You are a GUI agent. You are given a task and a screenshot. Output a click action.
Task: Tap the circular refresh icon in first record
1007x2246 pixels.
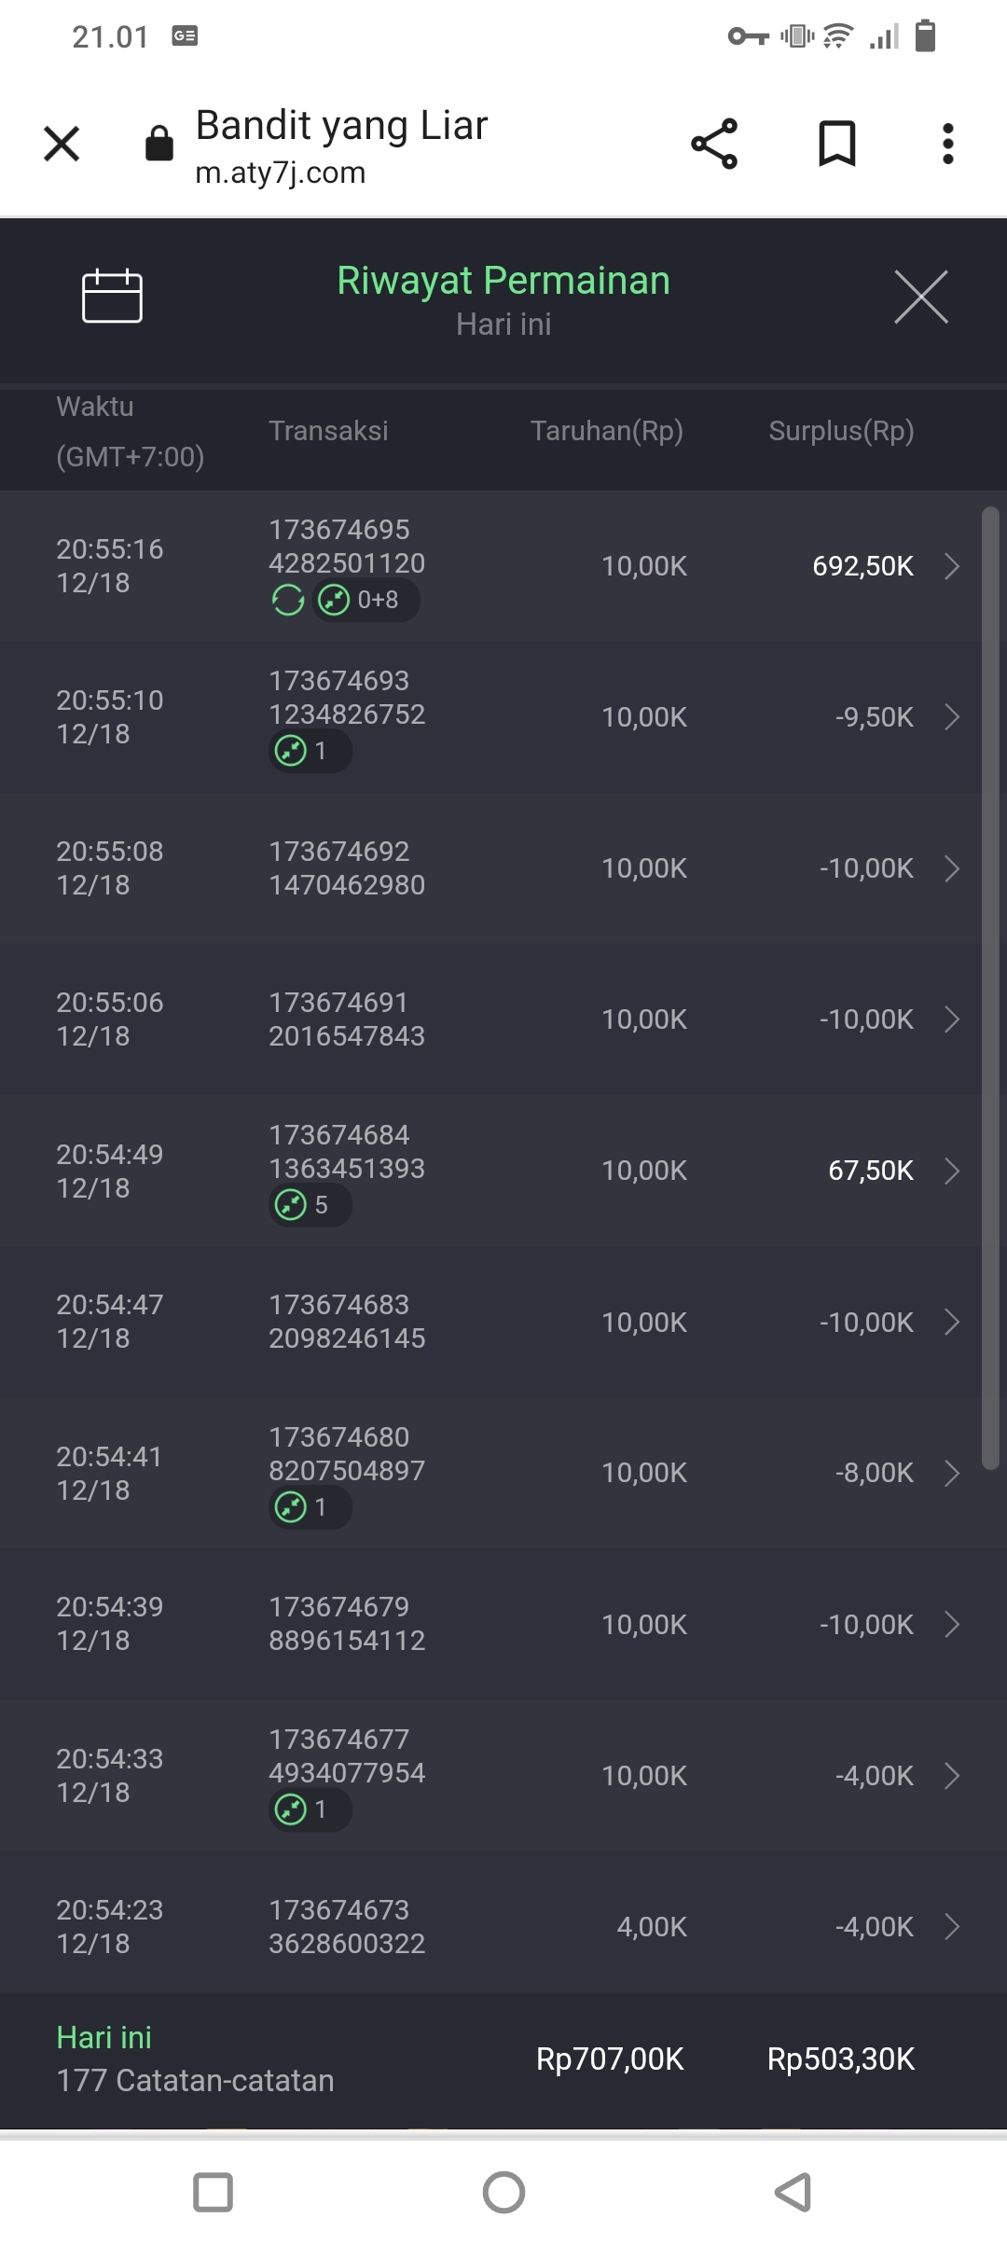click(x=288, y=600)
